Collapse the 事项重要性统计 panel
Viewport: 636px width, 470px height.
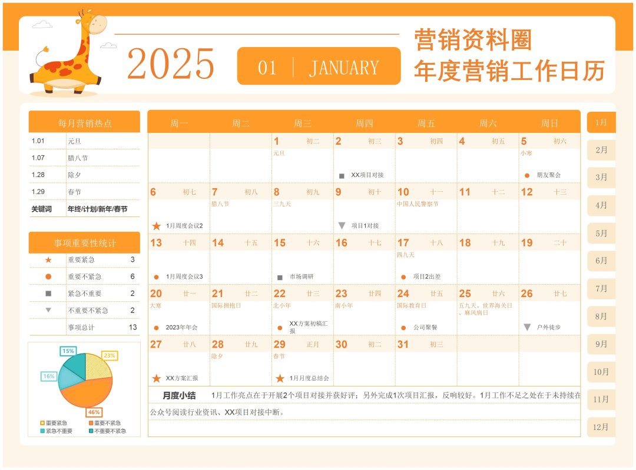(x=84, y=243)
